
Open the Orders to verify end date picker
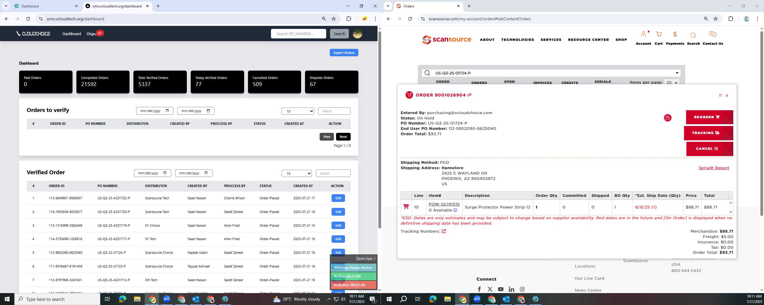pyautogui.click(x=208, y=111)
